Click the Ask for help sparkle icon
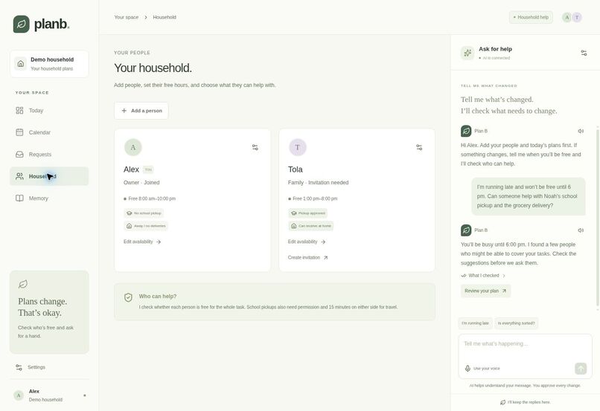Viewport: 600px width, 411px height. 467,53
